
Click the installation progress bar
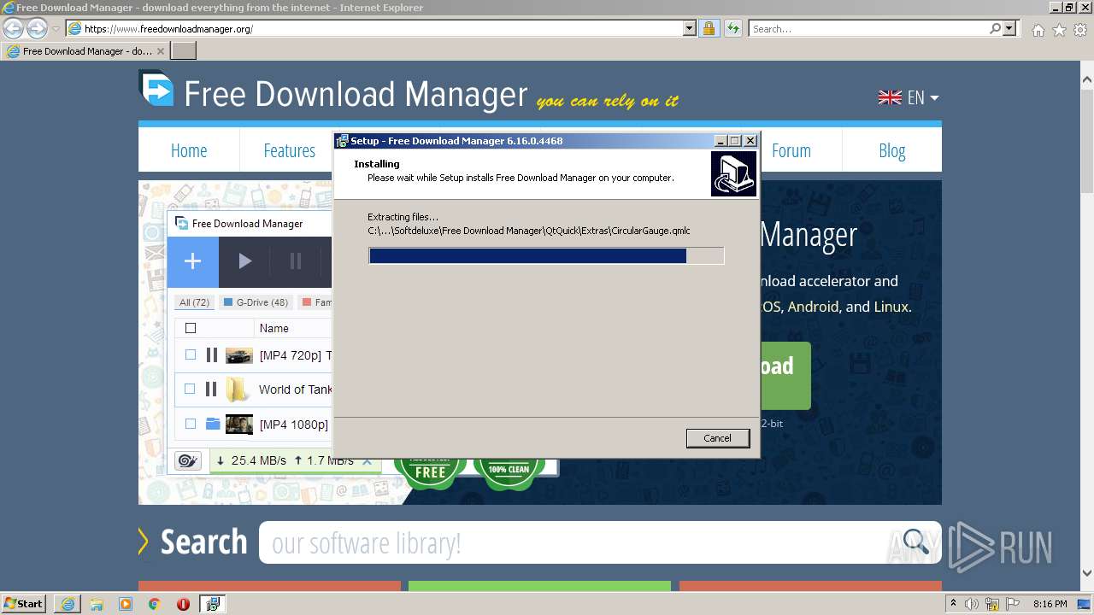tap(546, 255)
